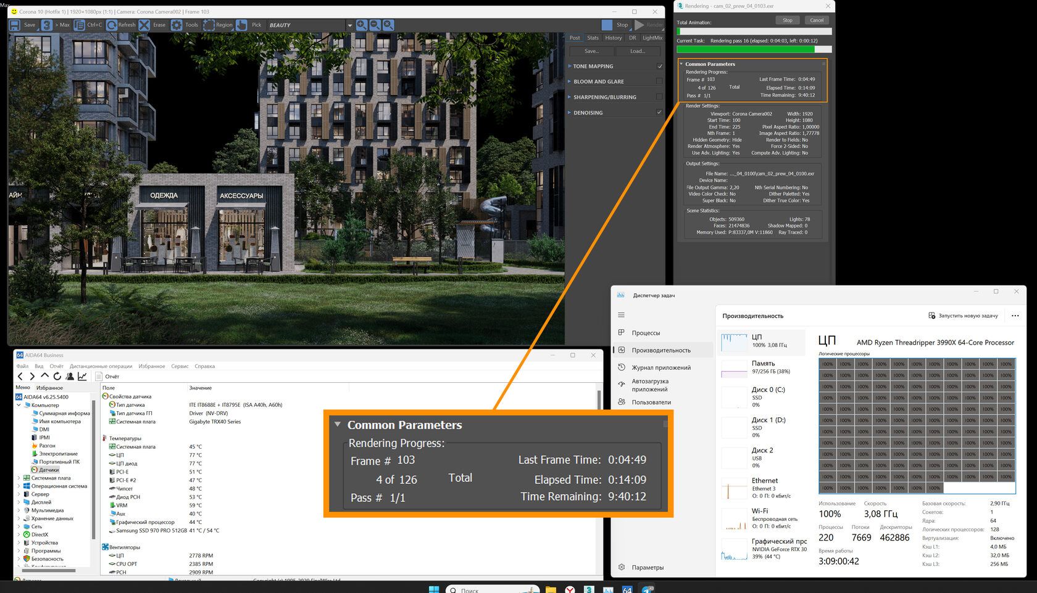The width and height of the screenshot is (1037, 593).
Task: Refresh AIDA64 sensor readings
Action: [x=57, y=376]
